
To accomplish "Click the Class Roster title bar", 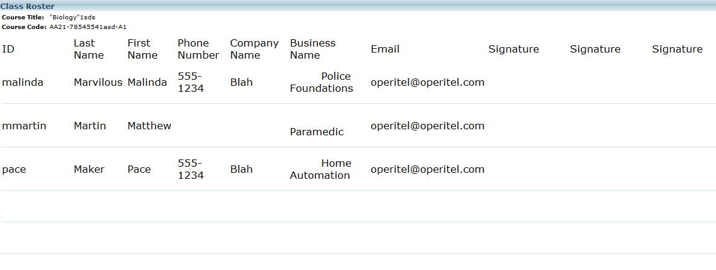I will click(27, 6).
